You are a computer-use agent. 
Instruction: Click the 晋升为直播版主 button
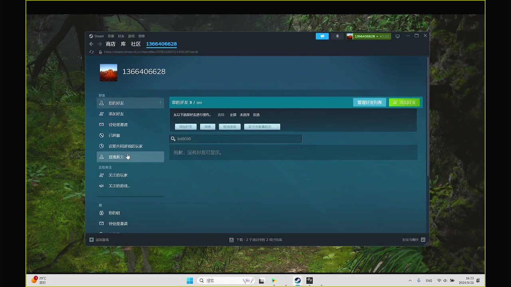click(x=262, y=127)
